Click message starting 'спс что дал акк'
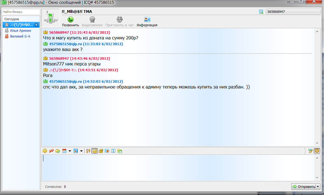The image size is (324, 195). pos(146,87)
